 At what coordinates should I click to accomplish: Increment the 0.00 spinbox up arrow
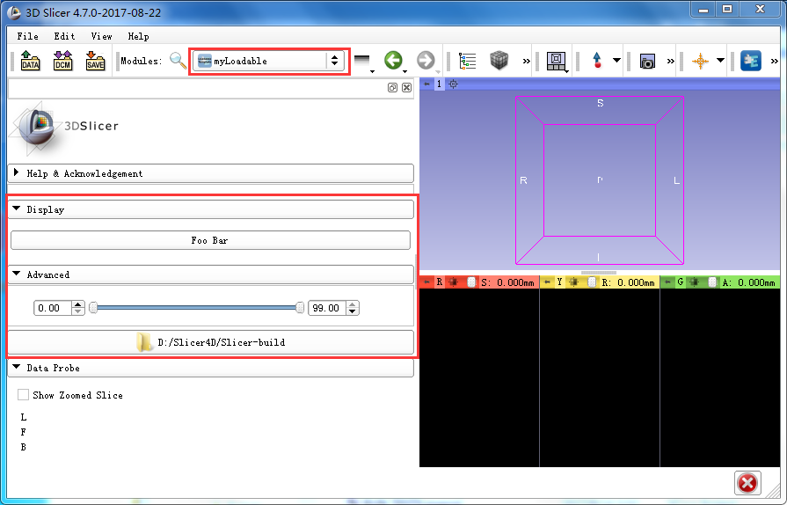tap(77, 304)
